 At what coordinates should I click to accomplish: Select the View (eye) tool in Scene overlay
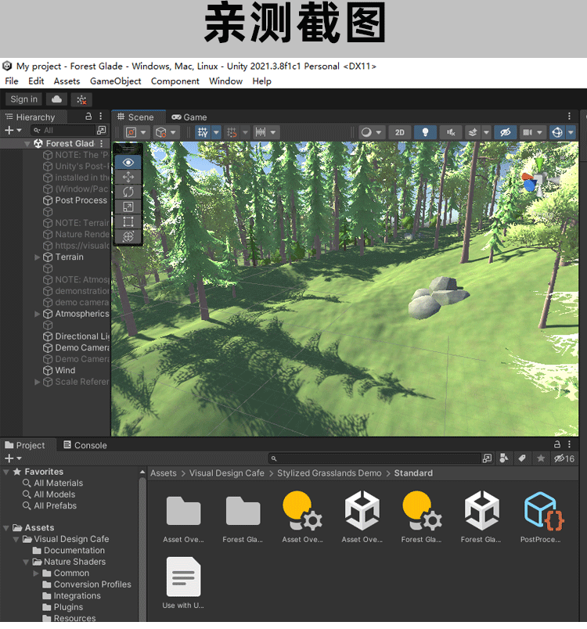128,163
